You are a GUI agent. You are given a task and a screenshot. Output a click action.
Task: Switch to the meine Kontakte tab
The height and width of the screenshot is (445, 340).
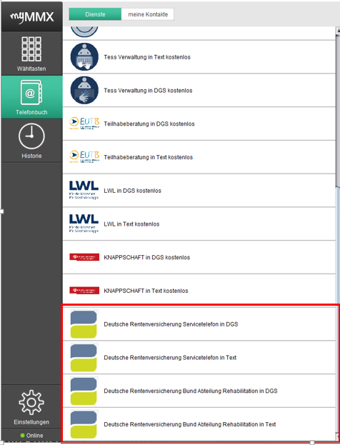tap(148, 14)
